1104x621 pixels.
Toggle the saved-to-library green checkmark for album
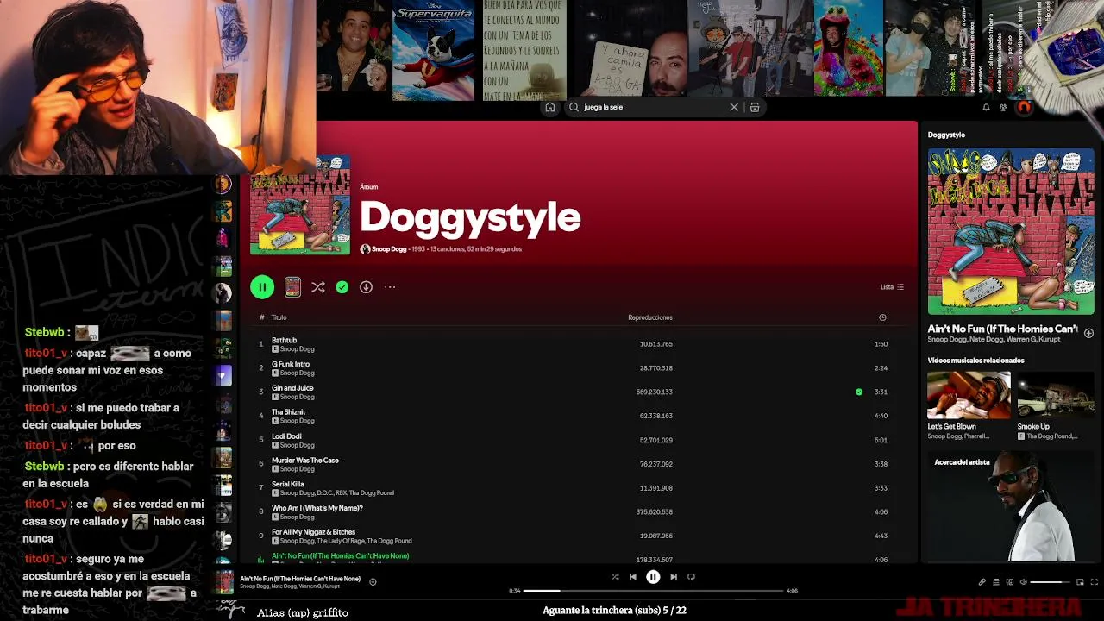[x=342, y=287]
